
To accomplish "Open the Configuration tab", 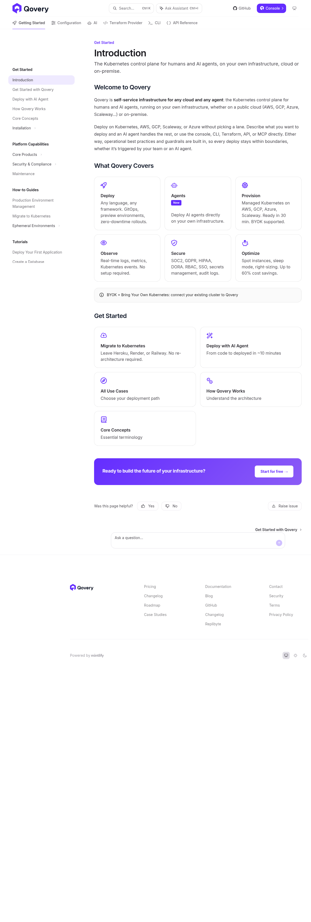I will pos(66,23).
